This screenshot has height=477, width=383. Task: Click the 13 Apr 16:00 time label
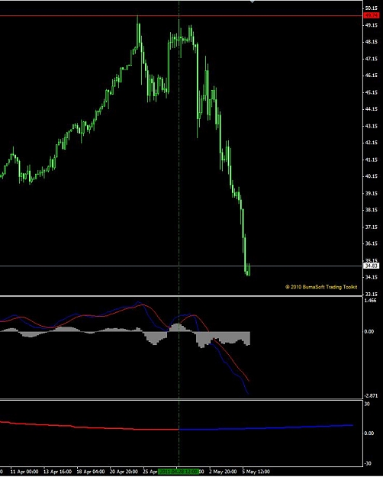click(x=57, y=472)
